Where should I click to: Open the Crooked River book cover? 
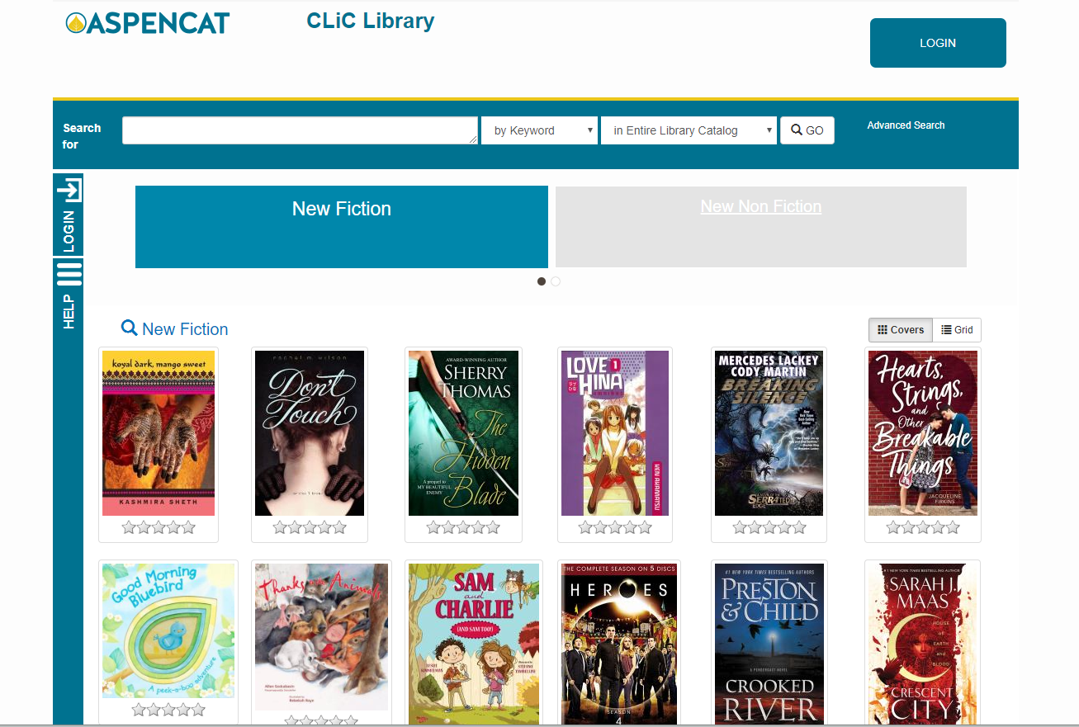(x=769, y=644)
